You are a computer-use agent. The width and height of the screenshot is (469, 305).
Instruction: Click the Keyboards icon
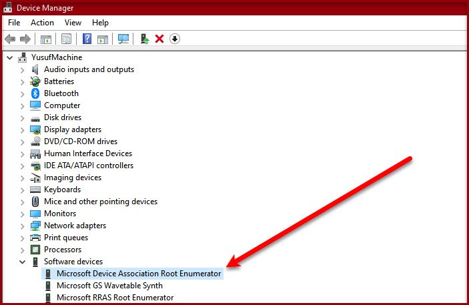pos(35,190)
